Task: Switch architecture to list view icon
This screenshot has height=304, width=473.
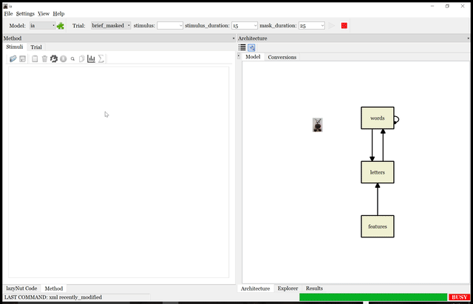Action: tap(242, 47)
